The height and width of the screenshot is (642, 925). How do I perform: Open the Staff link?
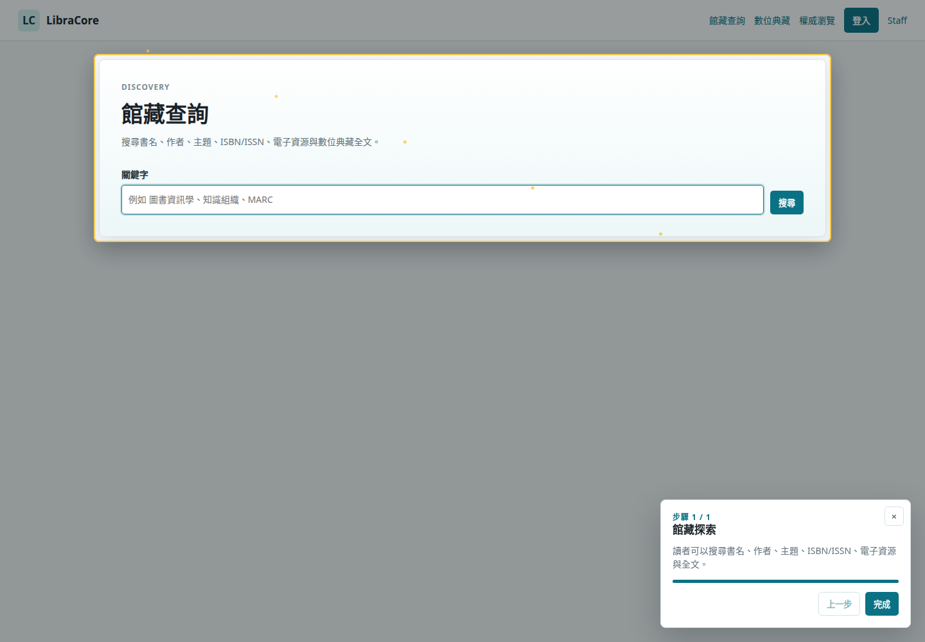(x=897, y=21)
